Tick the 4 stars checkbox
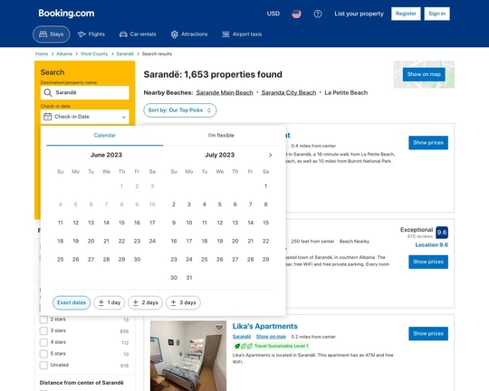 [x=43, y=342]
